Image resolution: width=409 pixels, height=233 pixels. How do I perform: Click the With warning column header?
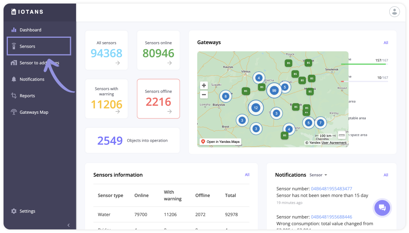coord(173,196)
